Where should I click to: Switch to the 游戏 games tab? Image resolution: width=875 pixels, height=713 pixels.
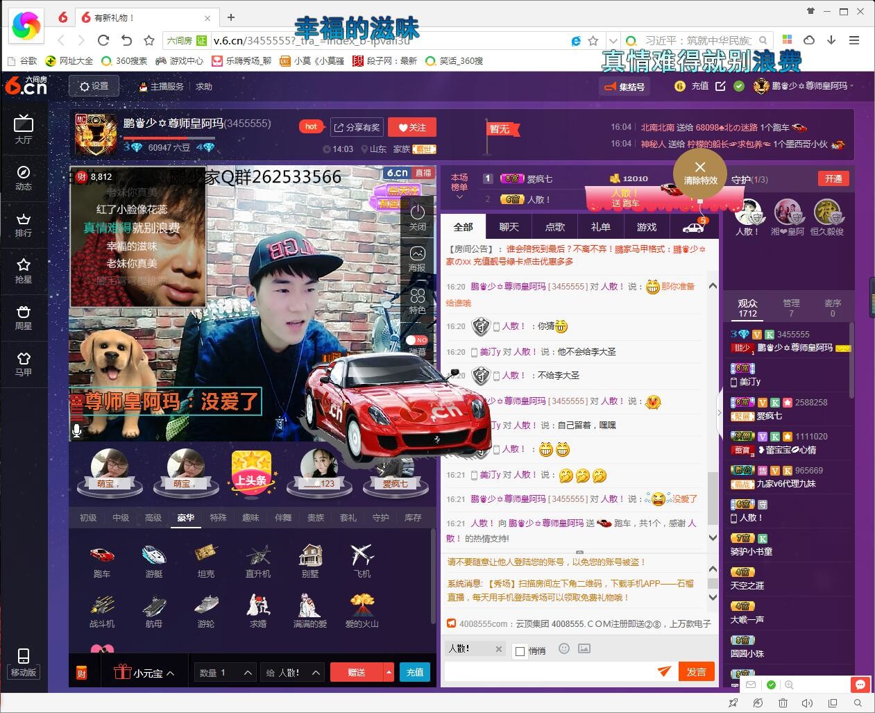[x=647, y=227]
